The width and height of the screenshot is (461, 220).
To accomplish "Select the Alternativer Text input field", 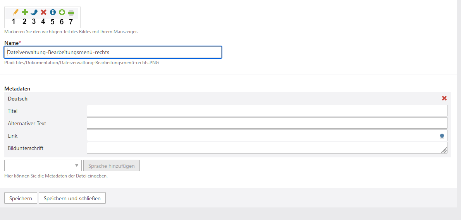I will [267, 123].
